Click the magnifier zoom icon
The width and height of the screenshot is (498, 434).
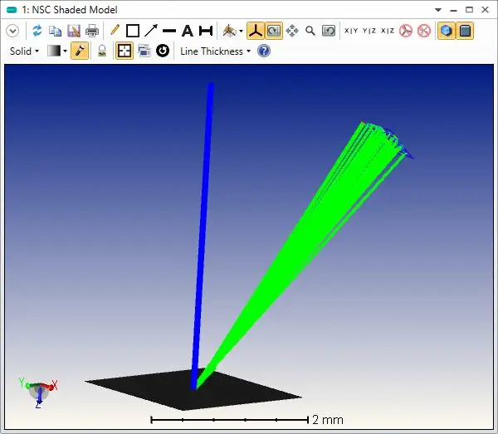click(x=310, y=31)
